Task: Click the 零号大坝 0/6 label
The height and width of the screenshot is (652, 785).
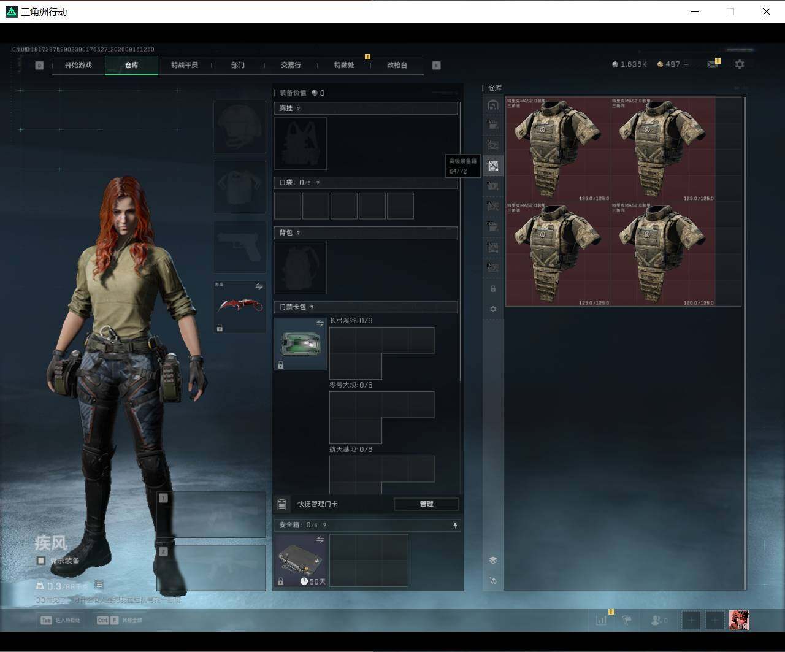Action: [x=351, y=385]
